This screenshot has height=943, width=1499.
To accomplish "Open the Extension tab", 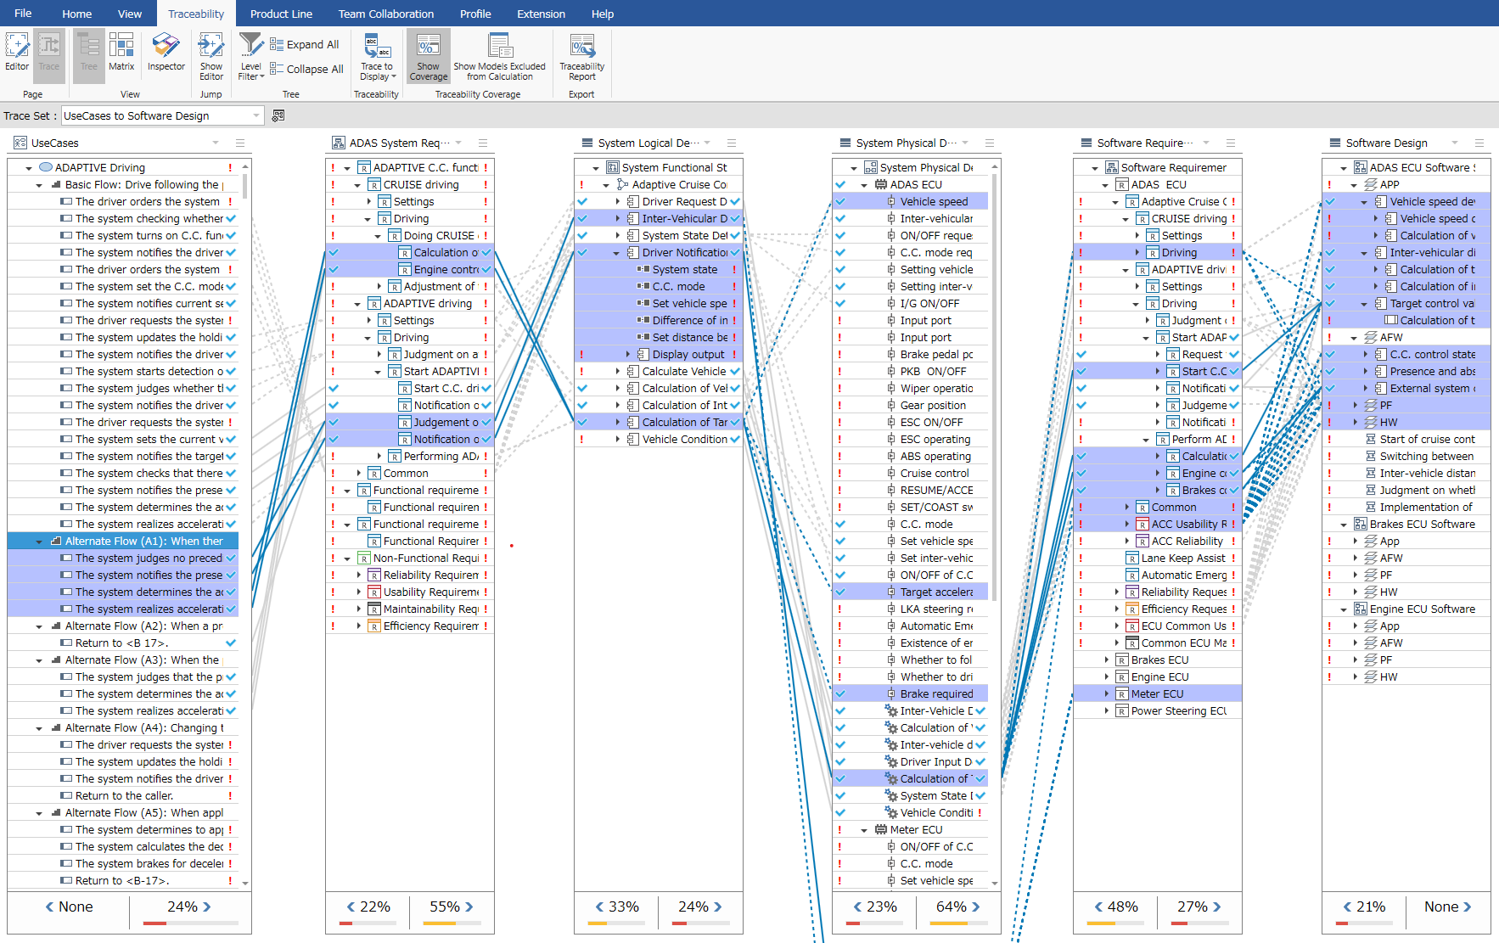I will [x=541, y=14].
